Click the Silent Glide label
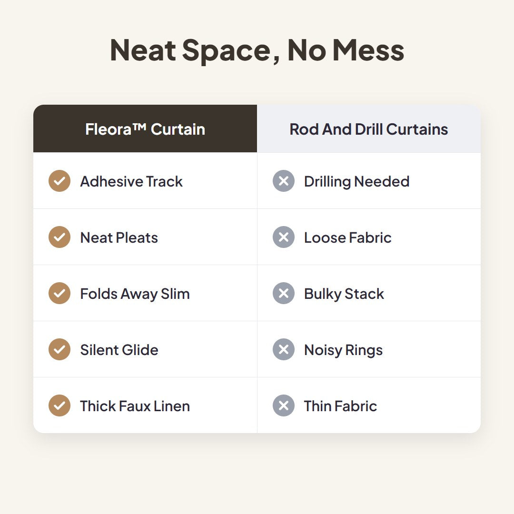This screenshot has height=514, width=514. (119, 350)
